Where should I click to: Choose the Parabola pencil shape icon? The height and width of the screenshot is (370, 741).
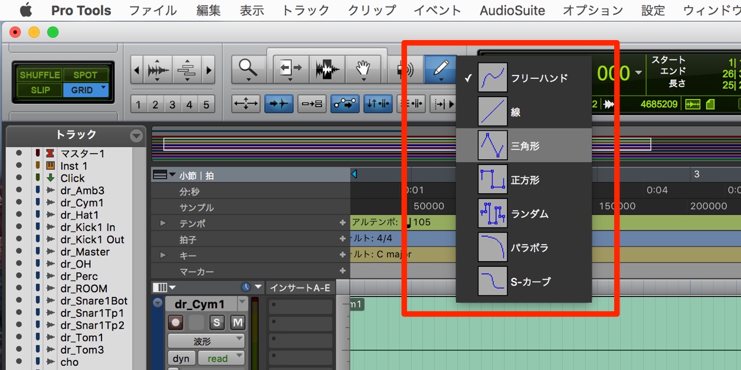pos(493,247)
